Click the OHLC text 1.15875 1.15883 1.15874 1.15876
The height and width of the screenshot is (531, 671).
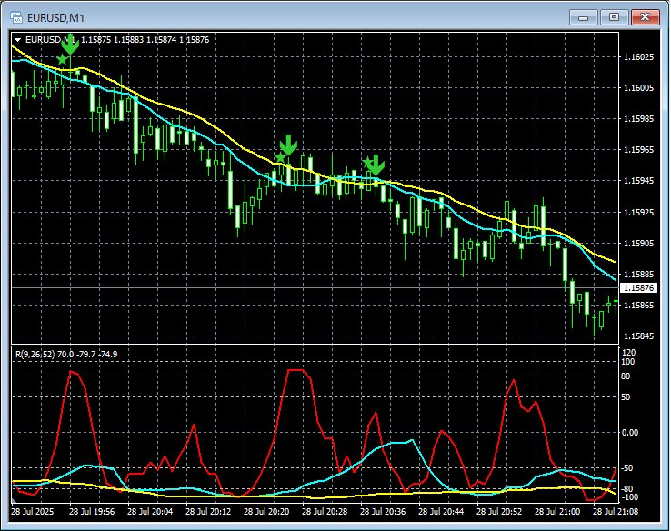(145, 40)
